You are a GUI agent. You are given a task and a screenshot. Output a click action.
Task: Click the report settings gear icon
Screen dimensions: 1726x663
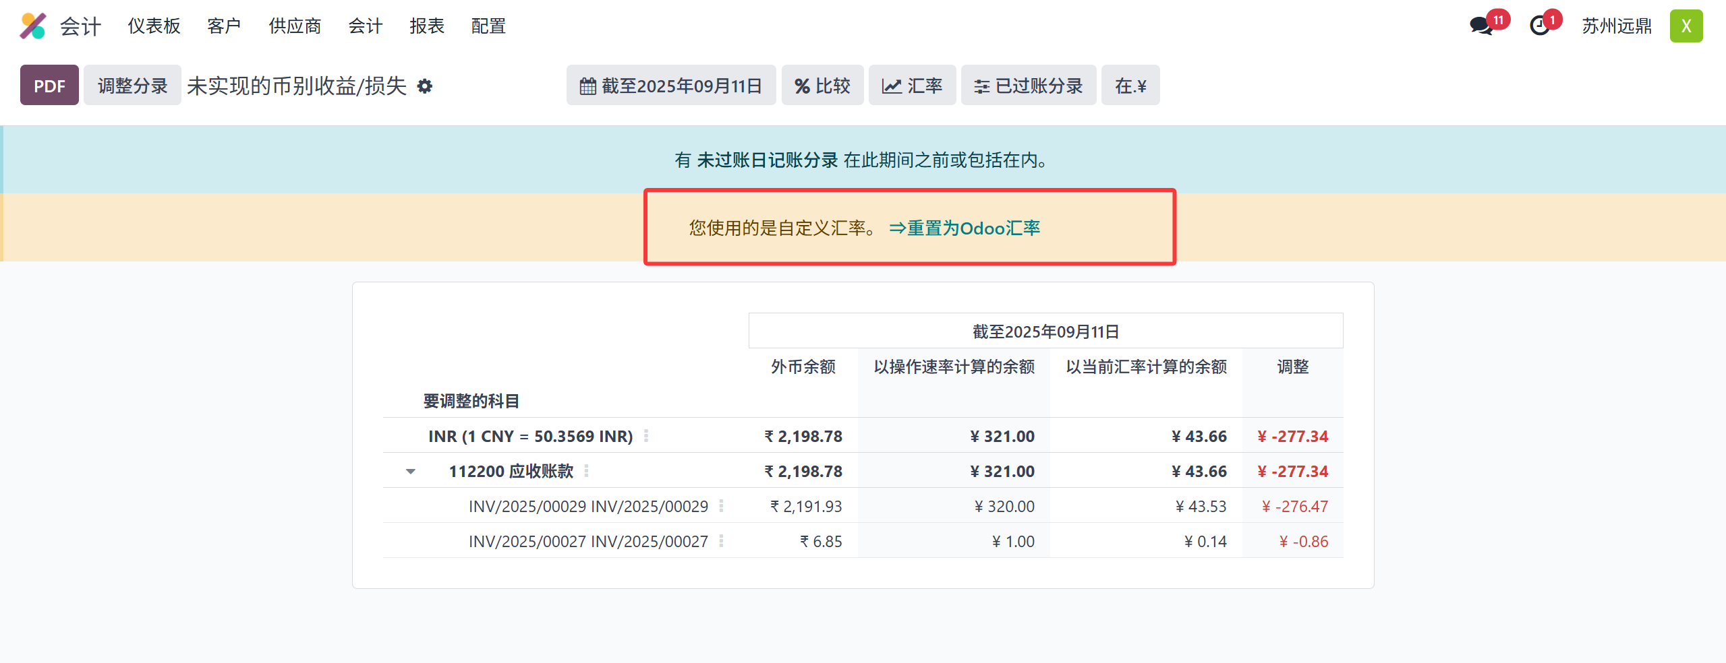424,86
